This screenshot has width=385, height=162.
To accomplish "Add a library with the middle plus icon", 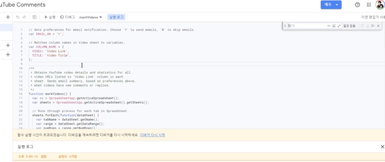I will tap(8, 45).
